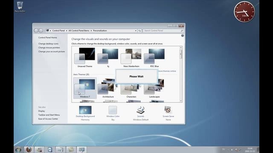Viewport: 273px width, 153px height.
Task: Expand arrow after All Control Panel Items
Action: [91, 31]
